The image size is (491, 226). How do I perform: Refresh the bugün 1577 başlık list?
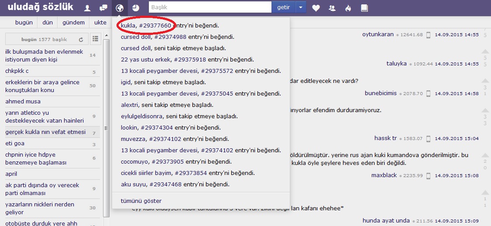coord(81,39)
